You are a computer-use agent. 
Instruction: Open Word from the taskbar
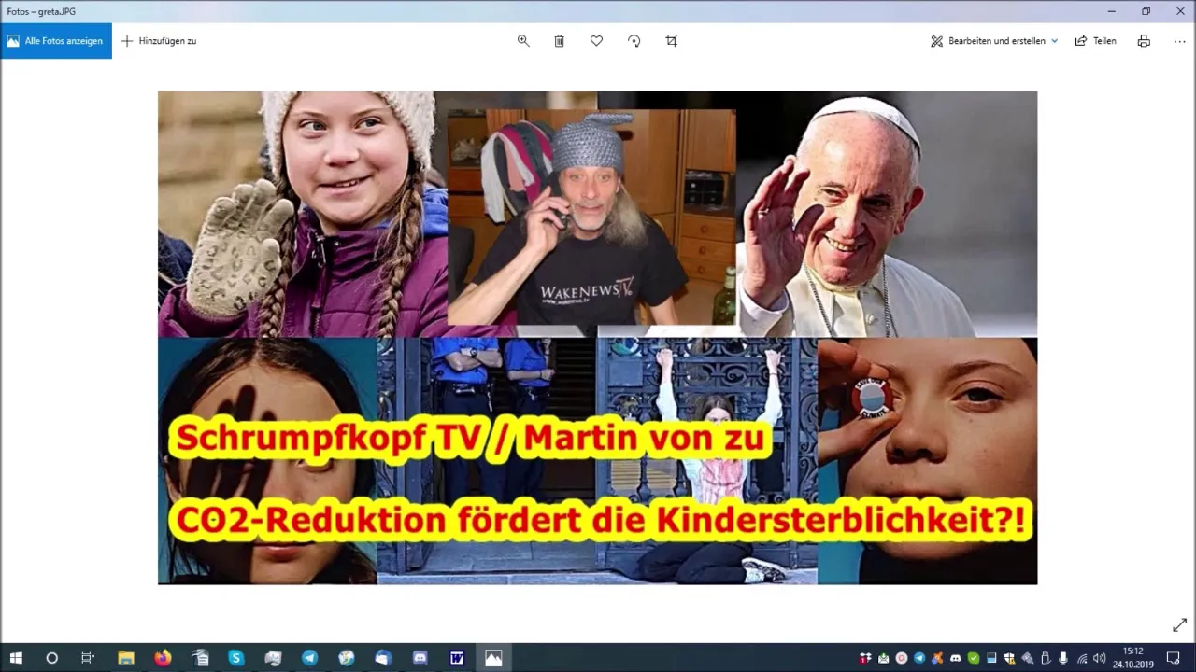click(457, 658)
